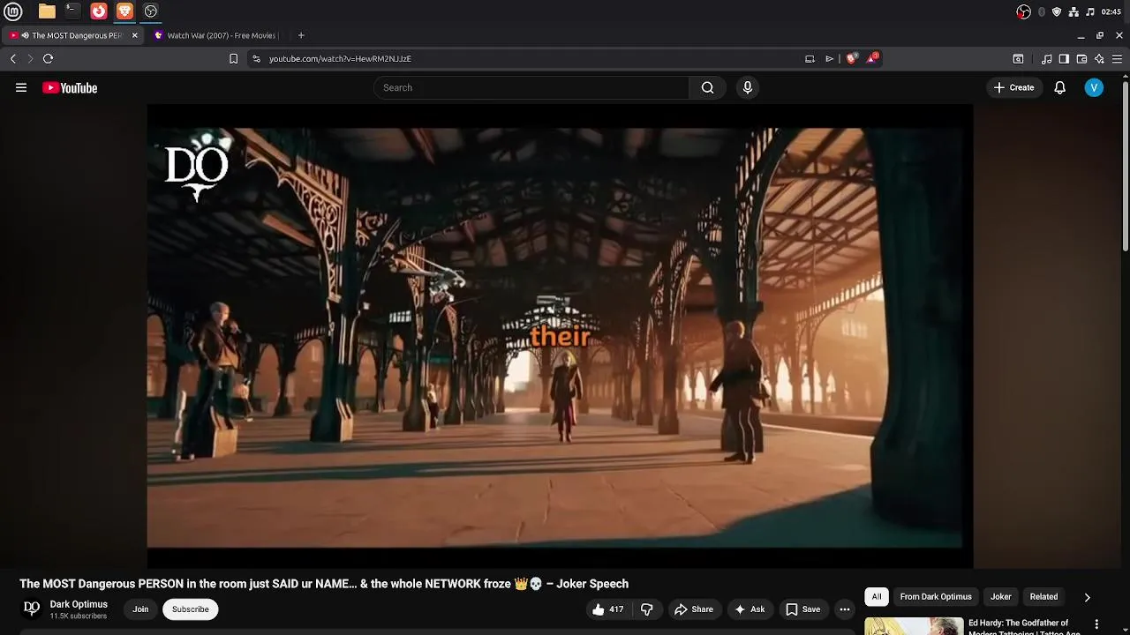
Task: Toggle the Brave sidebar panel
Action: pyautogui.click(x=1064, y=58)
